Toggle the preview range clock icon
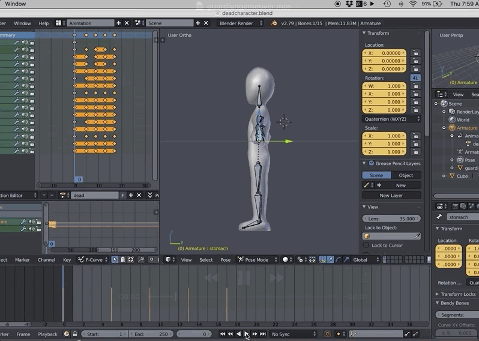This screenshot has height=341, width=479. (x=67, y=334)
